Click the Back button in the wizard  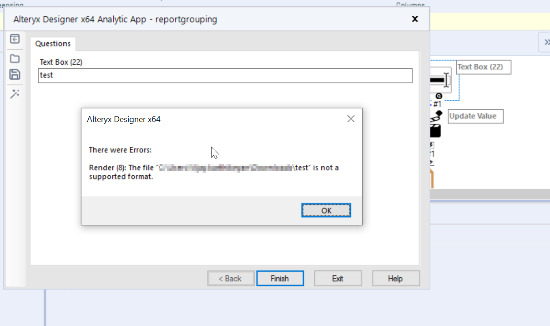pos(231,278)
